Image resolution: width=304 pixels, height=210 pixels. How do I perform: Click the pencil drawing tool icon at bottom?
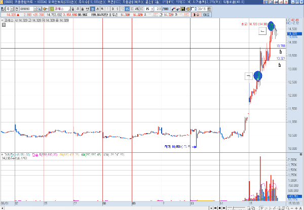(275, 208)
